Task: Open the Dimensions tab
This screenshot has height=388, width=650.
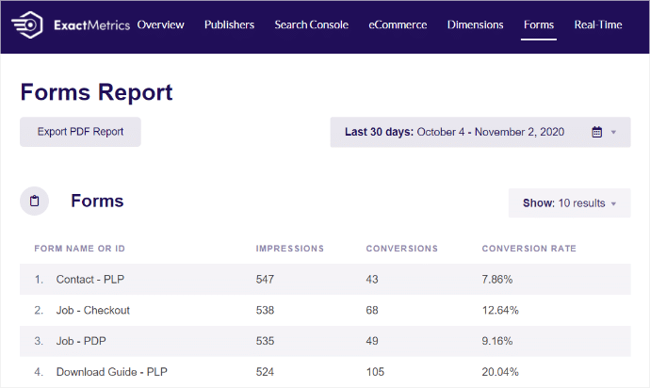Action: (475, 24)
